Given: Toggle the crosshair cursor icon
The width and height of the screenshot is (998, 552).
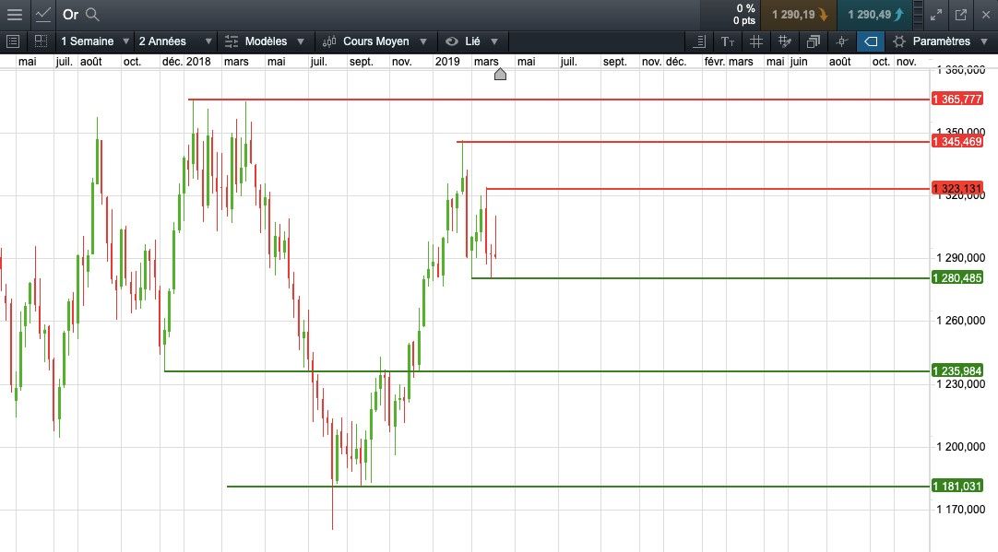Looking at the screenshot, I should click(841, 41).
